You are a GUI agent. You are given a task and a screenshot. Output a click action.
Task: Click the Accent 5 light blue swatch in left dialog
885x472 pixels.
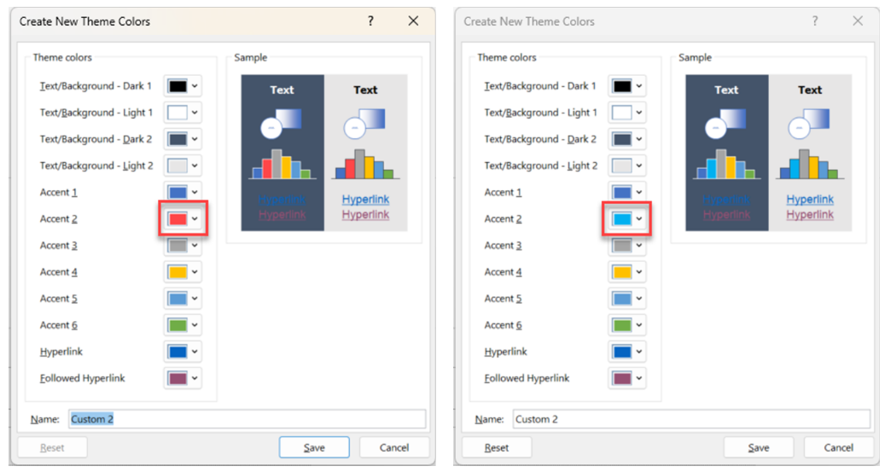(x=178, y=298)
